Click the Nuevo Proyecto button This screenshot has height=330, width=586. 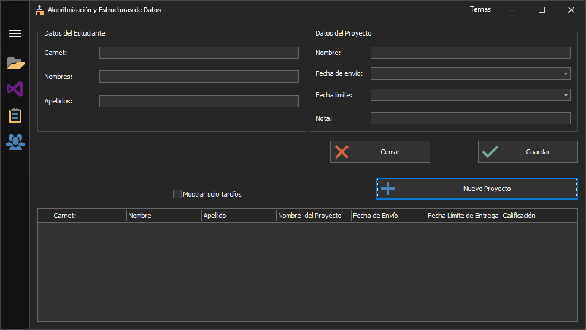point(477,189)
